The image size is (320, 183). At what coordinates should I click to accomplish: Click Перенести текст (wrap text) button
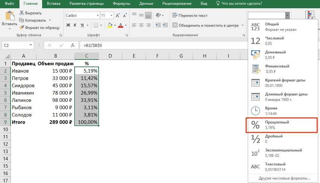click(x=190, y=16)
